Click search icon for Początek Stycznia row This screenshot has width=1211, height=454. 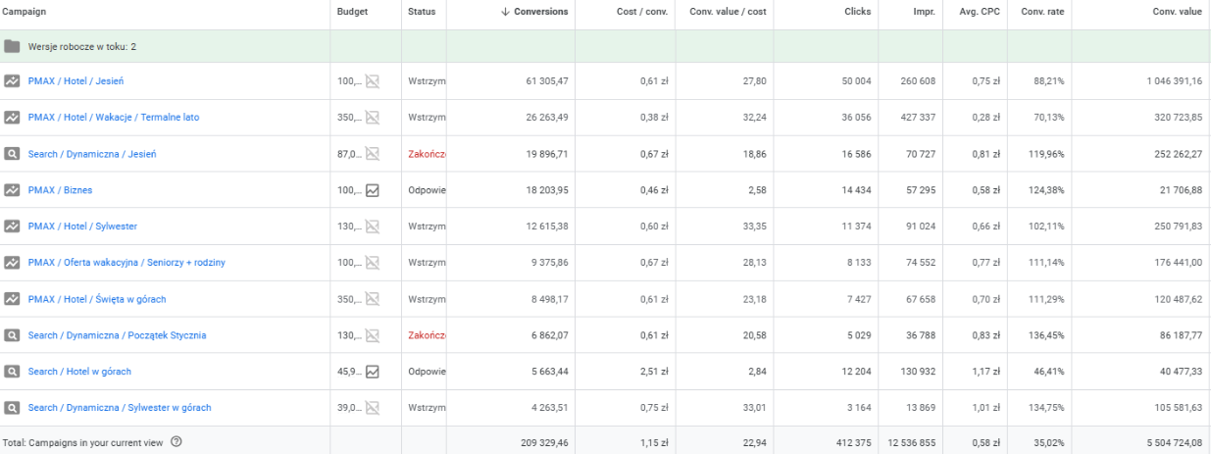pyautogui.click(x=12, y=335)
